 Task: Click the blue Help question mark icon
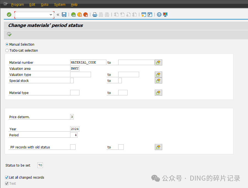click(159, 15)
